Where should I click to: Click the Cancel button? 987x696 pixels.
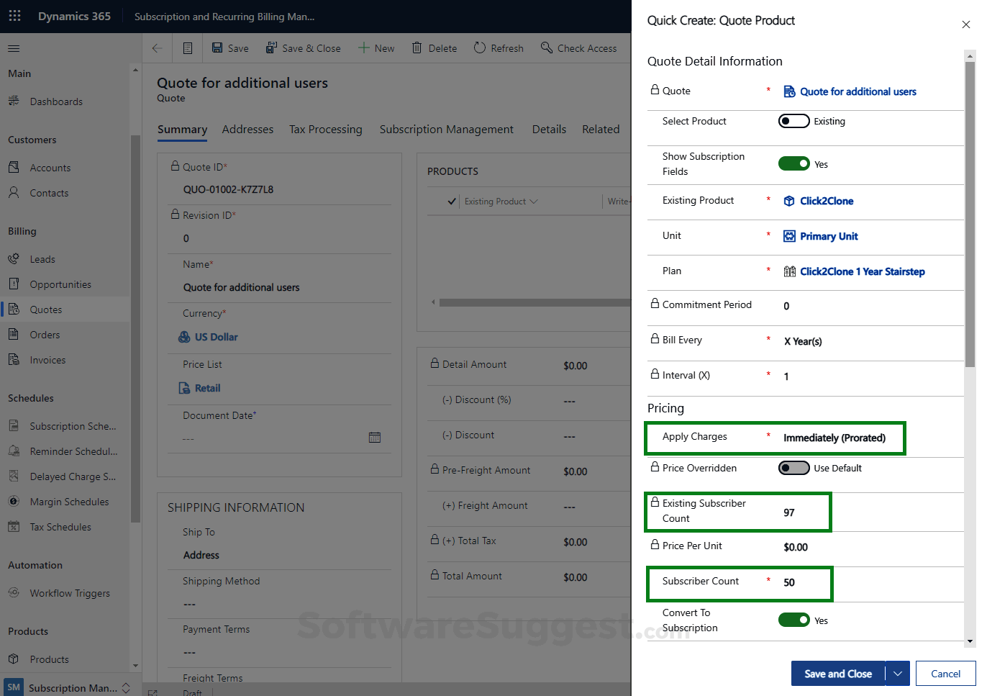945,674
